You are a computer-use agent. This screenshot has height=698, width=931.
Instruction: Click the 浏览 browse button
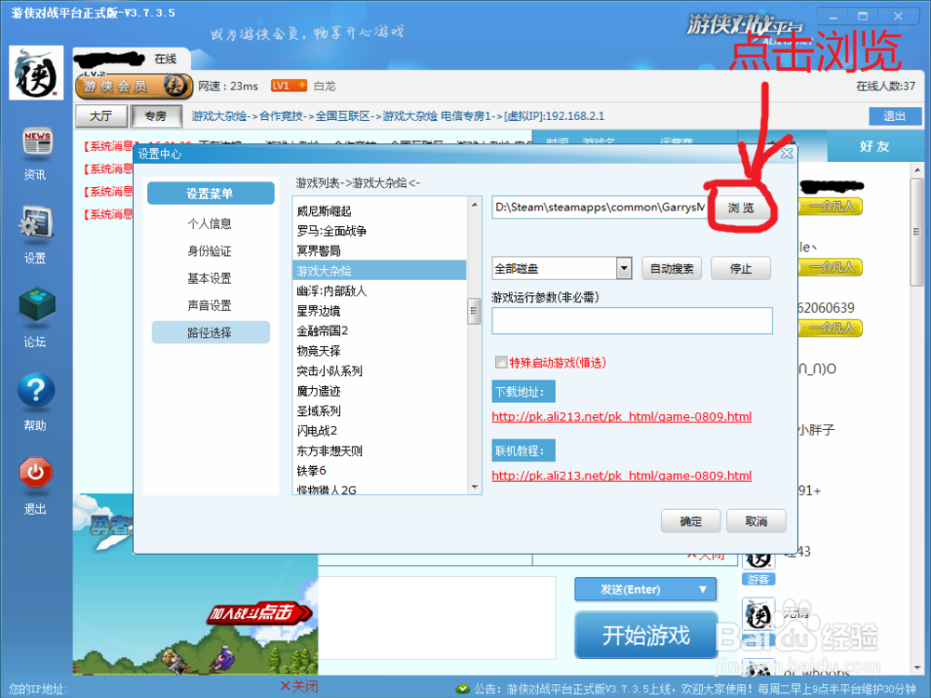[x=742, y=207]
